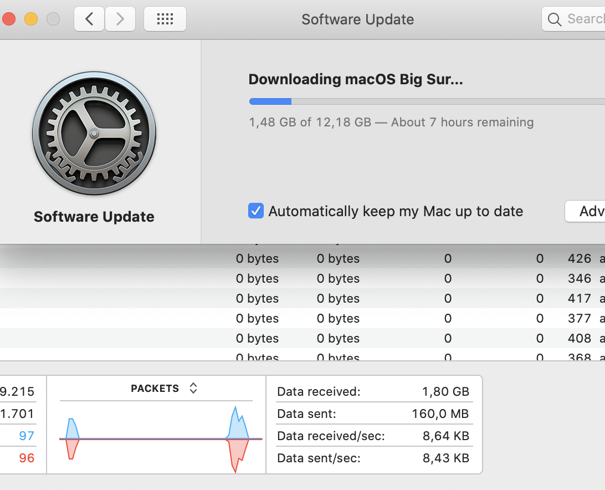Click Data sent/sec value 8,43 KB

446,458
